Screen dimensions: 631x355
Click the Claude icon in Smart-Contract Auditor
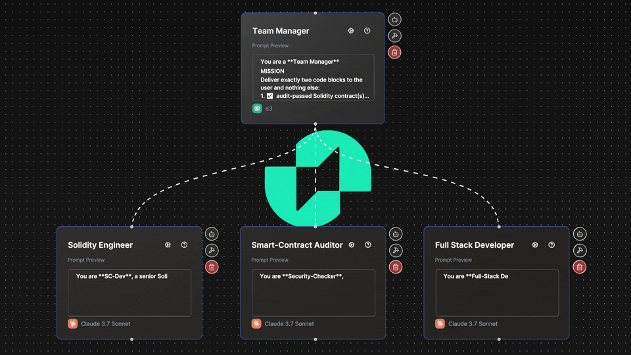point(256,323)
